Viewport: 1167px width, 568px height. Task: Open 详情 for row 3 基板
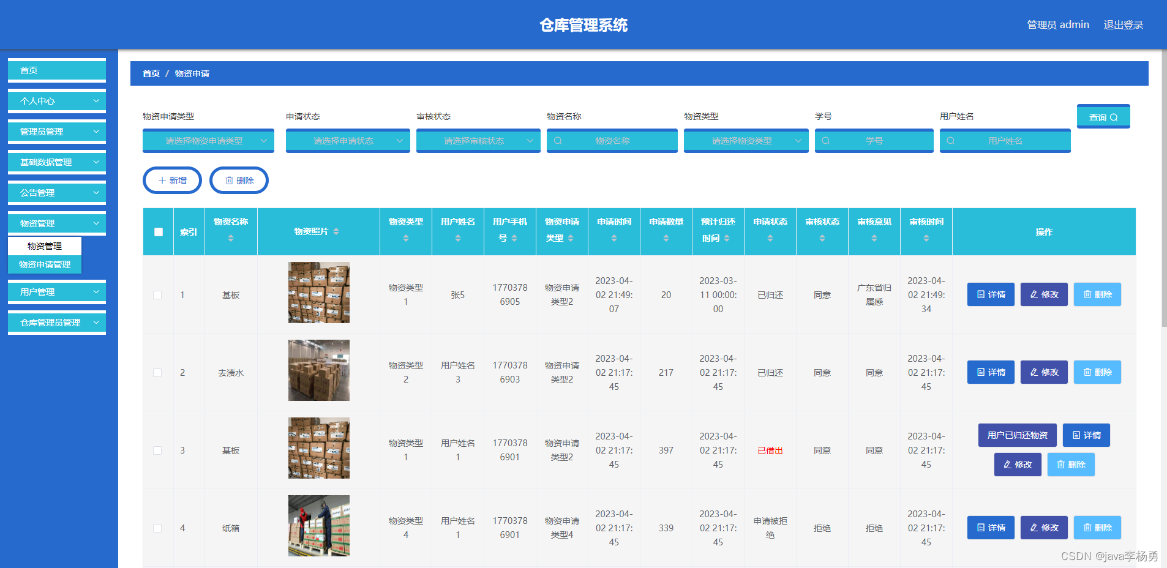1086,435
